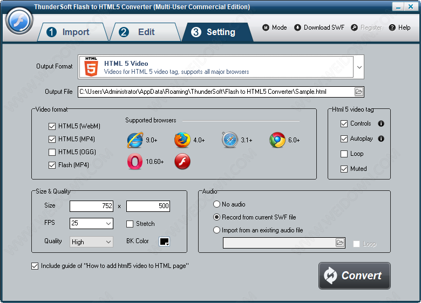421x303 pixels.
Task: Open the Output Format dropdown
Action: click(x=359, y=67)
